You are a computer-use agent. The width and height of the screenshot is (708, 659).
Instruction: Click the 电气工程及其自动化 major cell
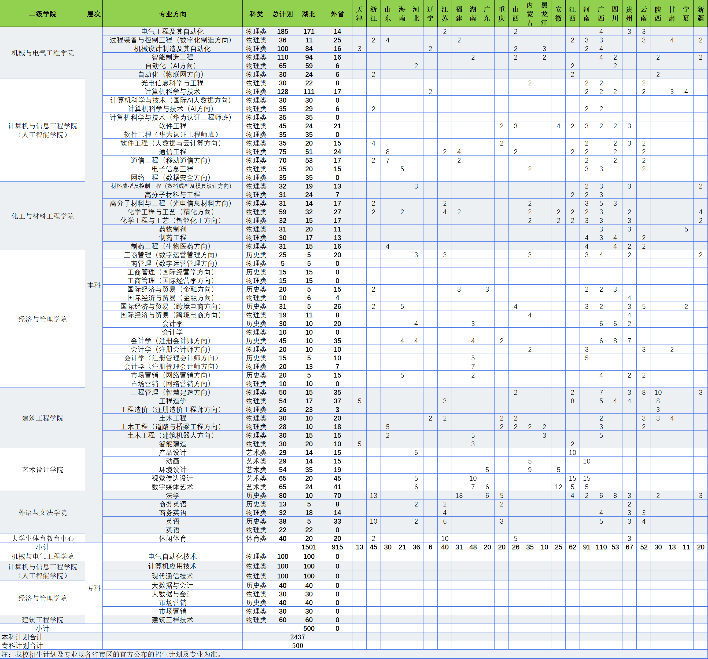172,31
